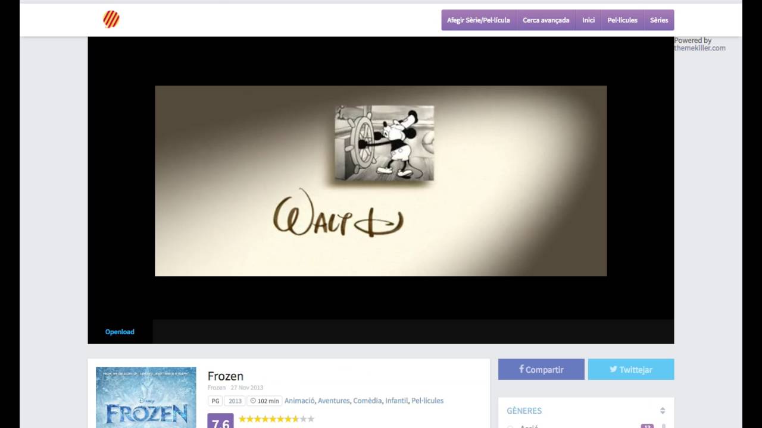This screenshot has height=428, width=762.
Task: Toggle the Gèneres panel sort arrows
Action: 663,411
